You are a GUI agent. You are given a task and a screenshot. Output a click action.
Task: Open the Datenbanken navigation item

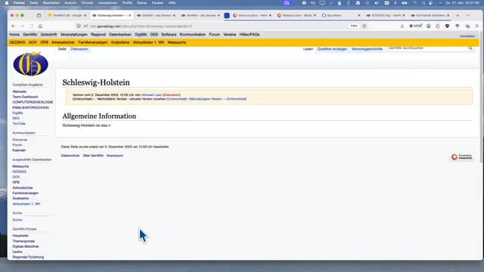(120, 35)
